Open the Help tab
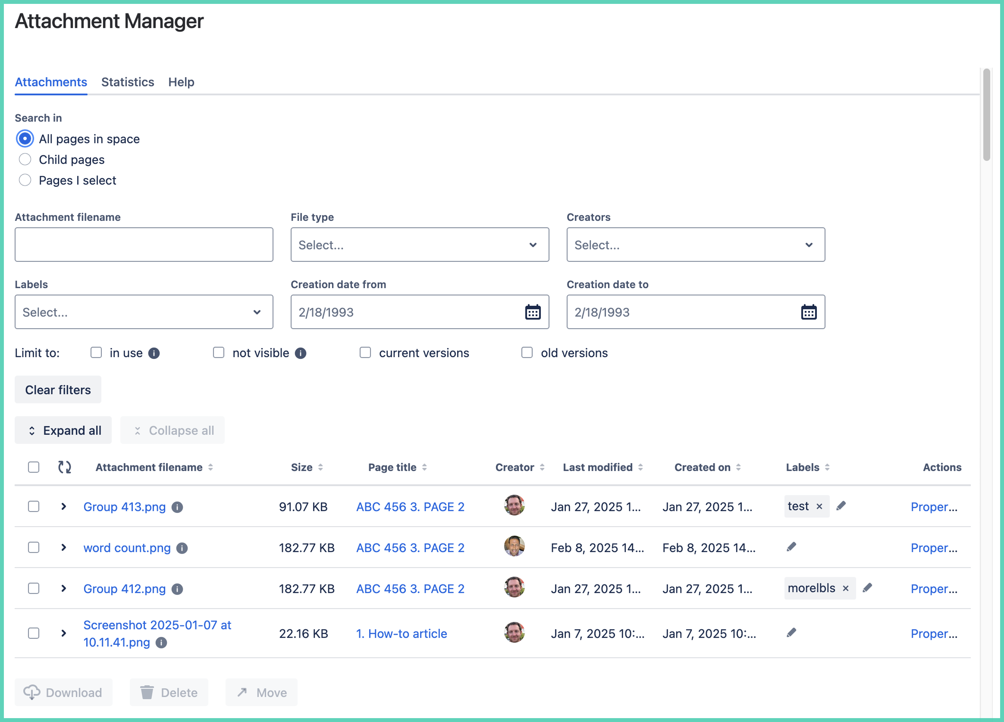Screen dimensions: 1004x722 click(x=181, y=82)
